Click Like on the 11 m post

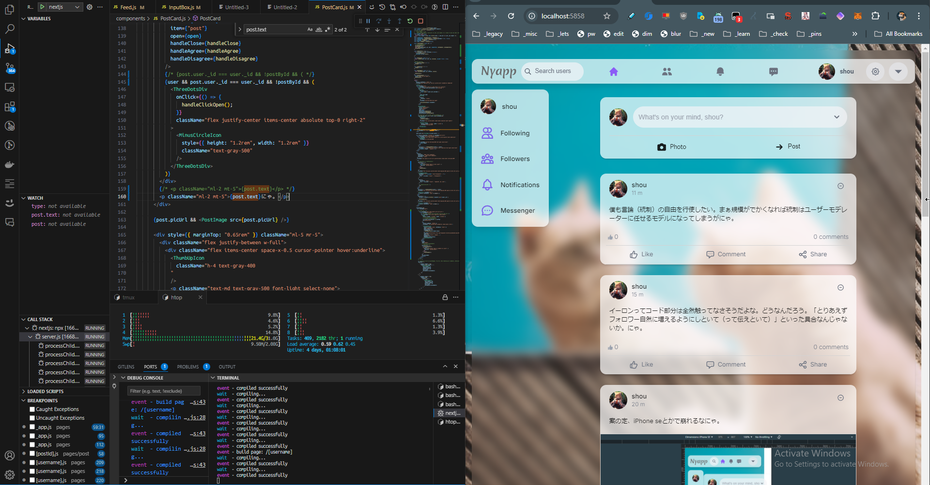(641, 254)
